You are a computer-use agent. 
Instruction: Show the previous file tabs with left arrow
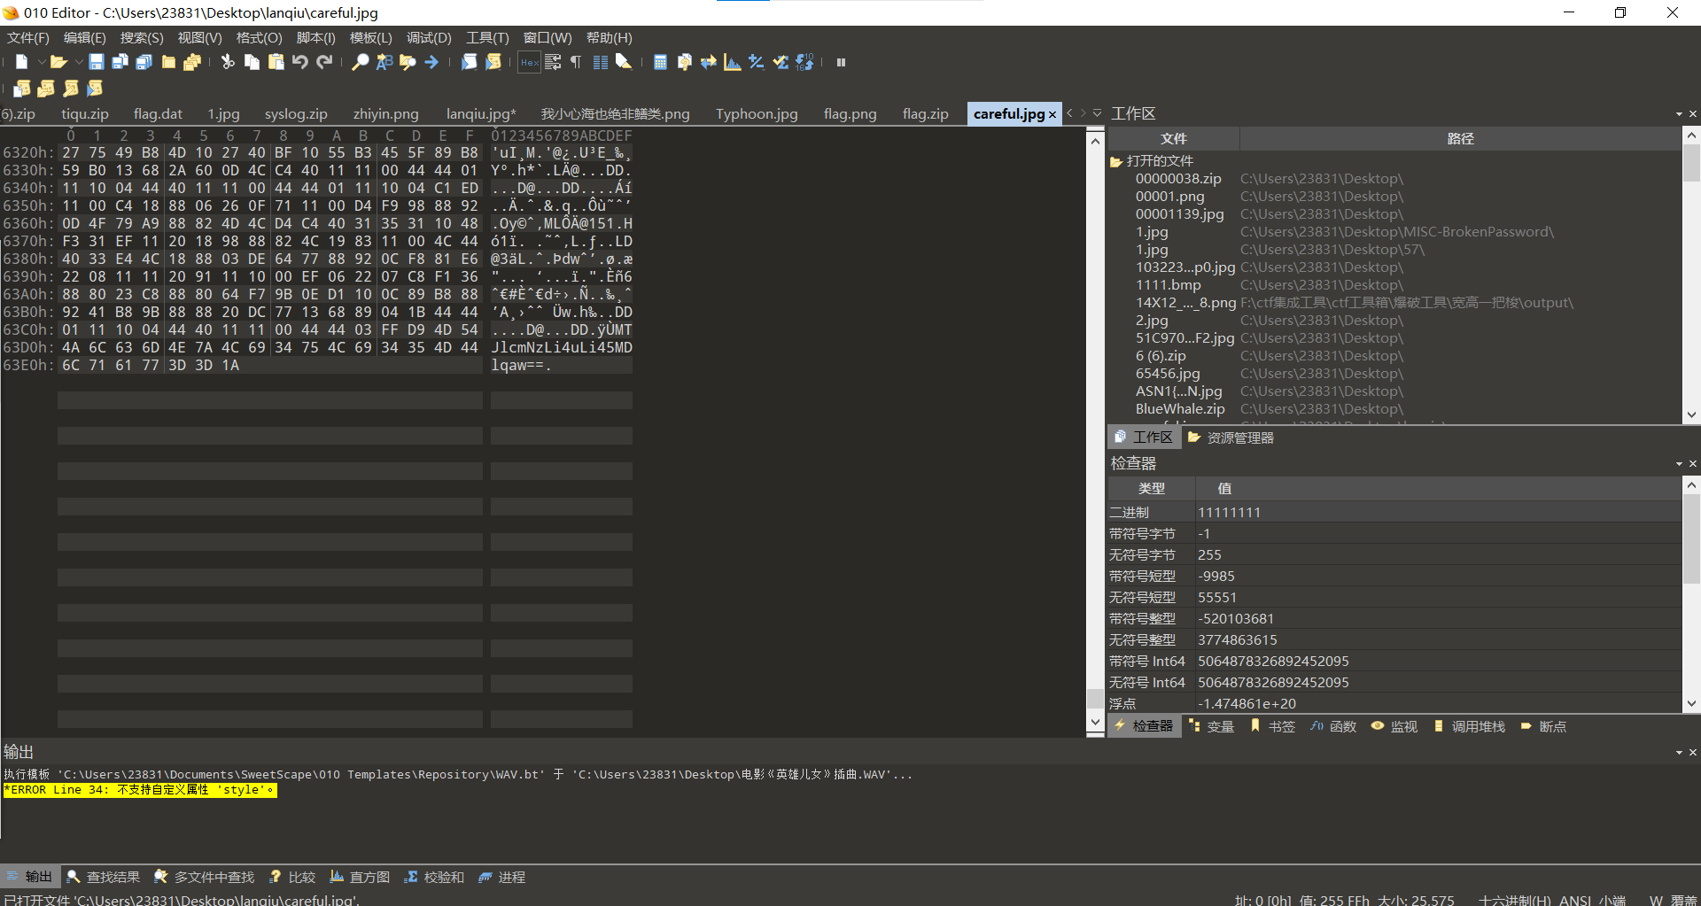1069,113
